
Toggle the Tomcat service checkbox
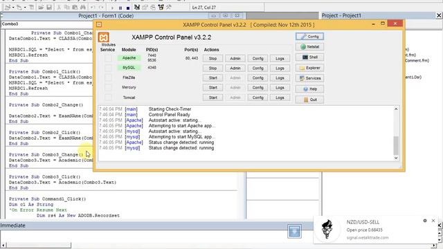[108, 98]
